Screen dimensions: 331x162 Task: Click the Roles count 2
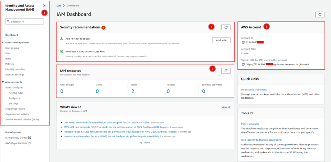point(133,91)
